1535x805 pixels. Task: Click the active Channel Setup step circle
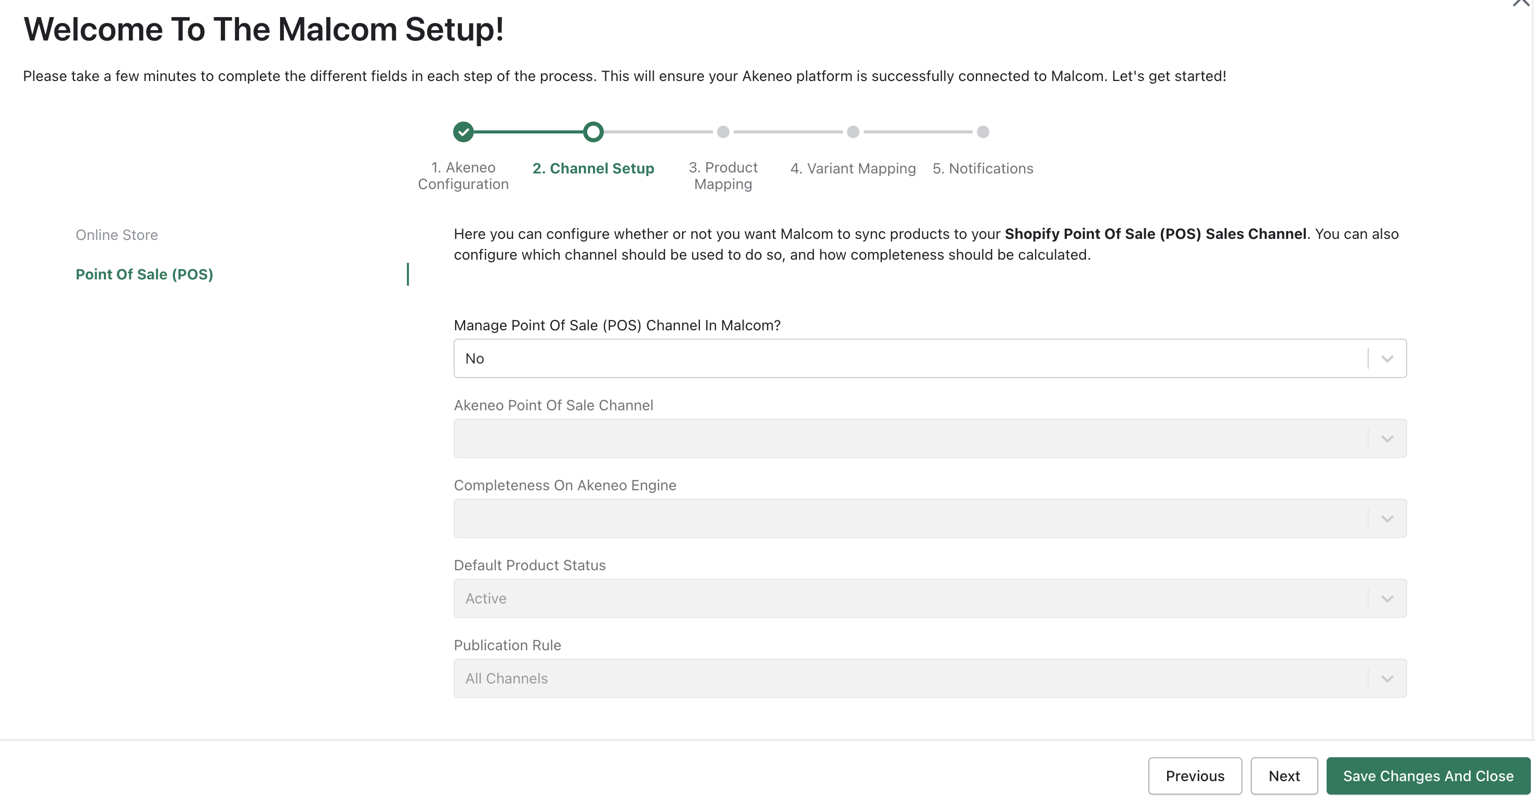(x=593, y=131)
